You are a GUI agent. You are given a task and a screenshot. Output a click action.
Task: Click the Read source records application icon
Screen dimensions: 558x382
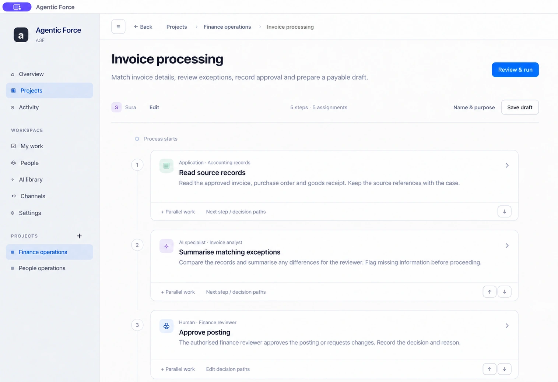(166, 166)
